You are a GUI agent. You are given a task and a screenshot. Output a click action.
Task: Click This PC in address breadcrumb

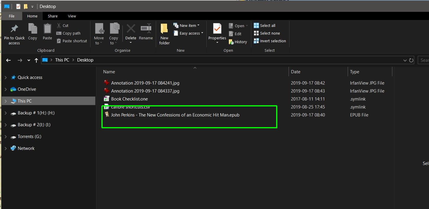tap(62, 60)
